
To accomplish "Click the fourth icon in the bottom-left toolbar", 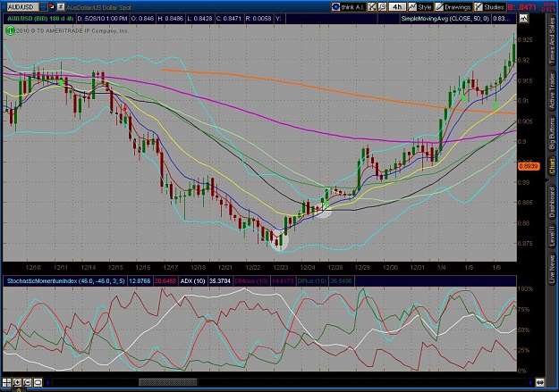I will 38,382.
